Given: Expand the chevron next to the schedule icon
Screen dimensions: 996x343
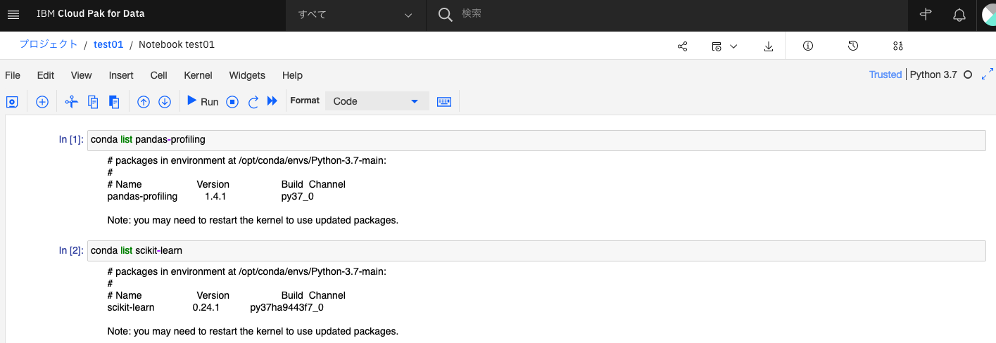Looking at the screenshot, I should click(x=733, y=46).
